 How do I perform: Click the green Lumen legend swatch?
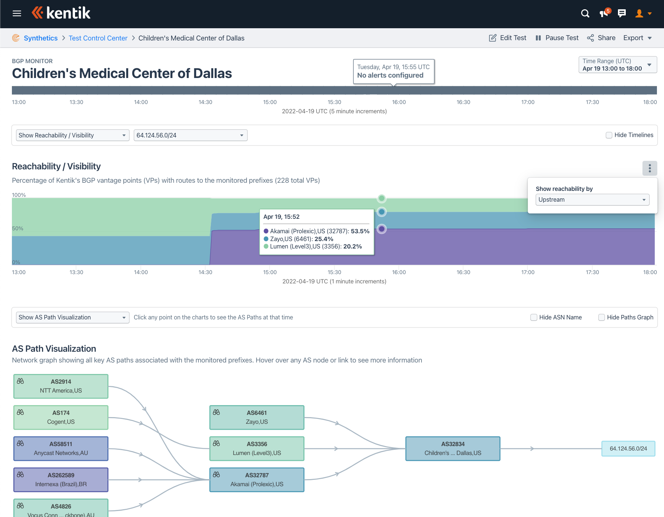[266, 246]
